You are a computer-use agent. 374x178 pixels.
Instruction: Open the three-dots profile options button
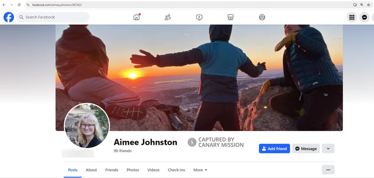tap(328, 170)
